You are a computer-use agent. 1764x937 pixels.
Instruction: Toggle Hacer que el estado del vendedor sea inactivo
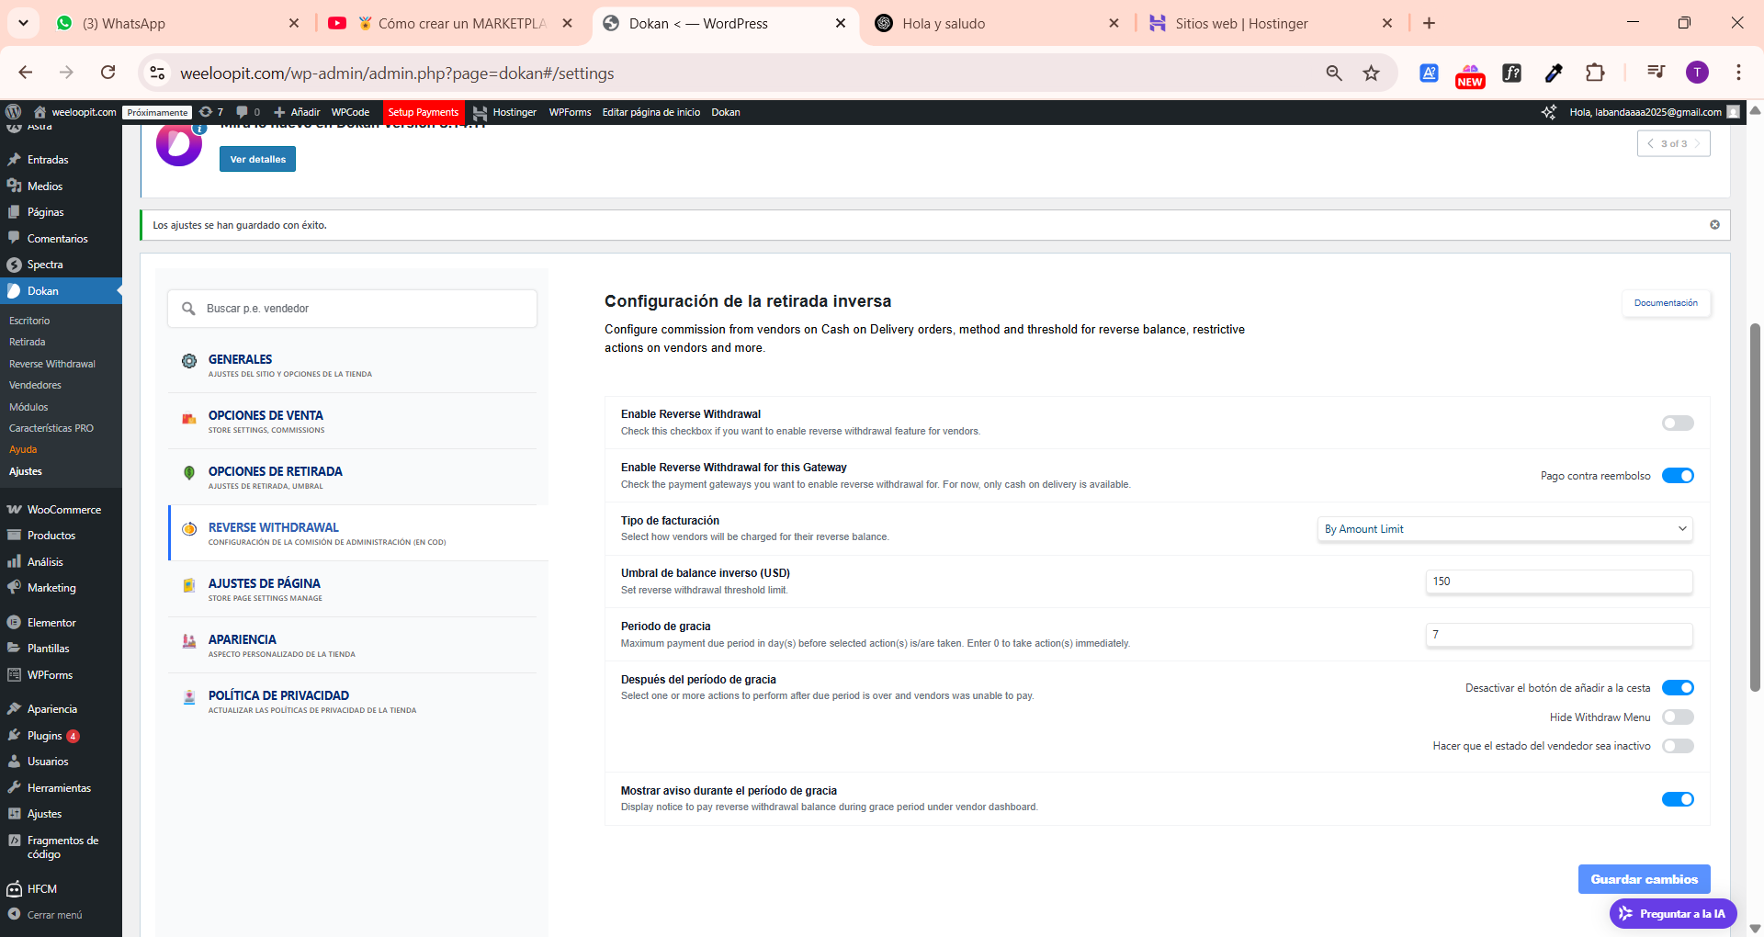pyautogui.click(x=1678, y=746)
